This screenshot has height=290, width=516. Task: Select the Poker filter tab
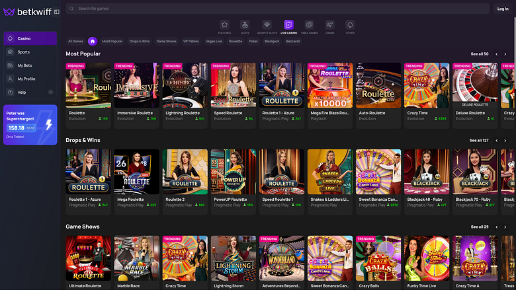click(x=253, y=42)
